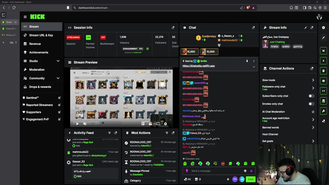Toggle the wrench widget in right sidebar

pyautogui.click(x=324, y=111)
